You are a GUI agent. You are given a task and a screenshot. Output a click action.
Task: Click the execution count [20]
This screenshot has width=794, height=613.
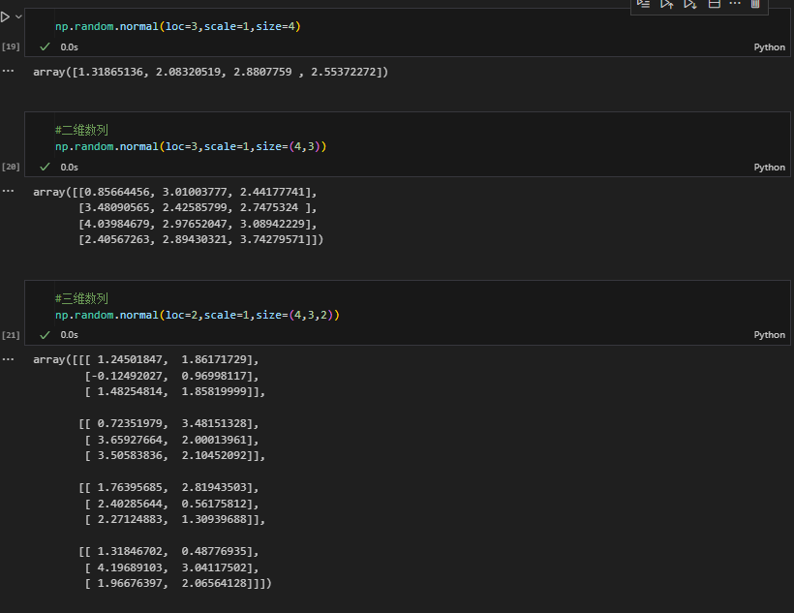11,167
